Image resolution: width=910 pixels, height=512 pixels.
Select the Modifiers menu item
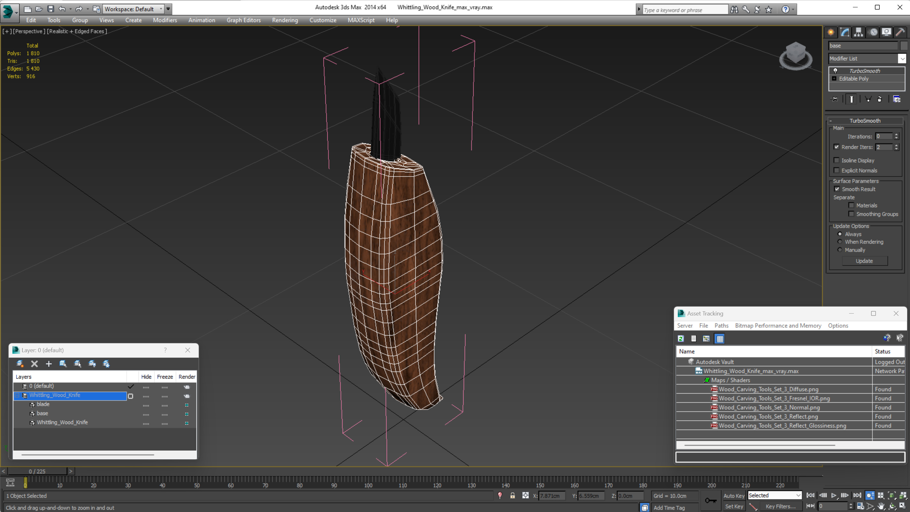coord(164,19)
